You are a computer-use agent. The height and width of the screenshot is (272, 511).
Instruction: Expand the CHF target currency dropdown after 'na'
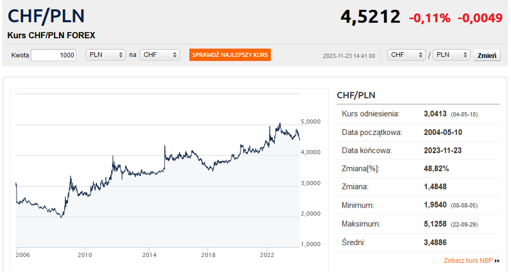coord(160,55)
